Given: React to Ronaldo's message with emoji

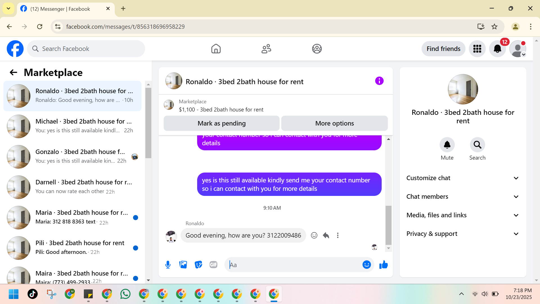Looking at the screenshot, I should 314,235.
